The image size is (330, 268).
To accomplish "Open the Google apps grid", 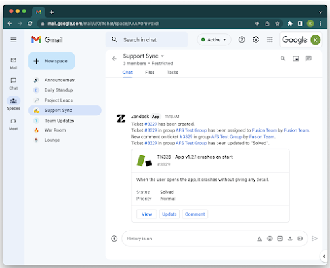I will [x=270, y=39].
